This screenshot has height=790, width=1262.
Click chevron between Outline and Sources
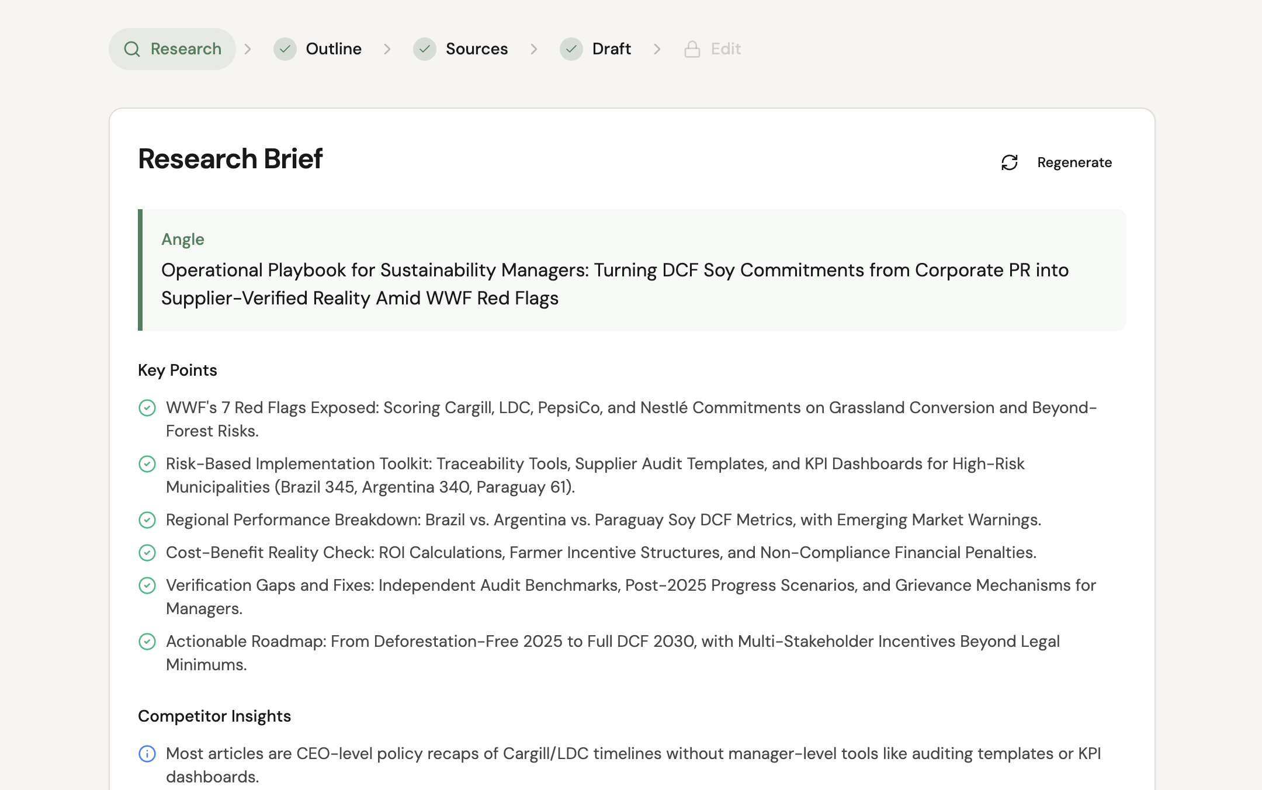click(x=387, y=49)
